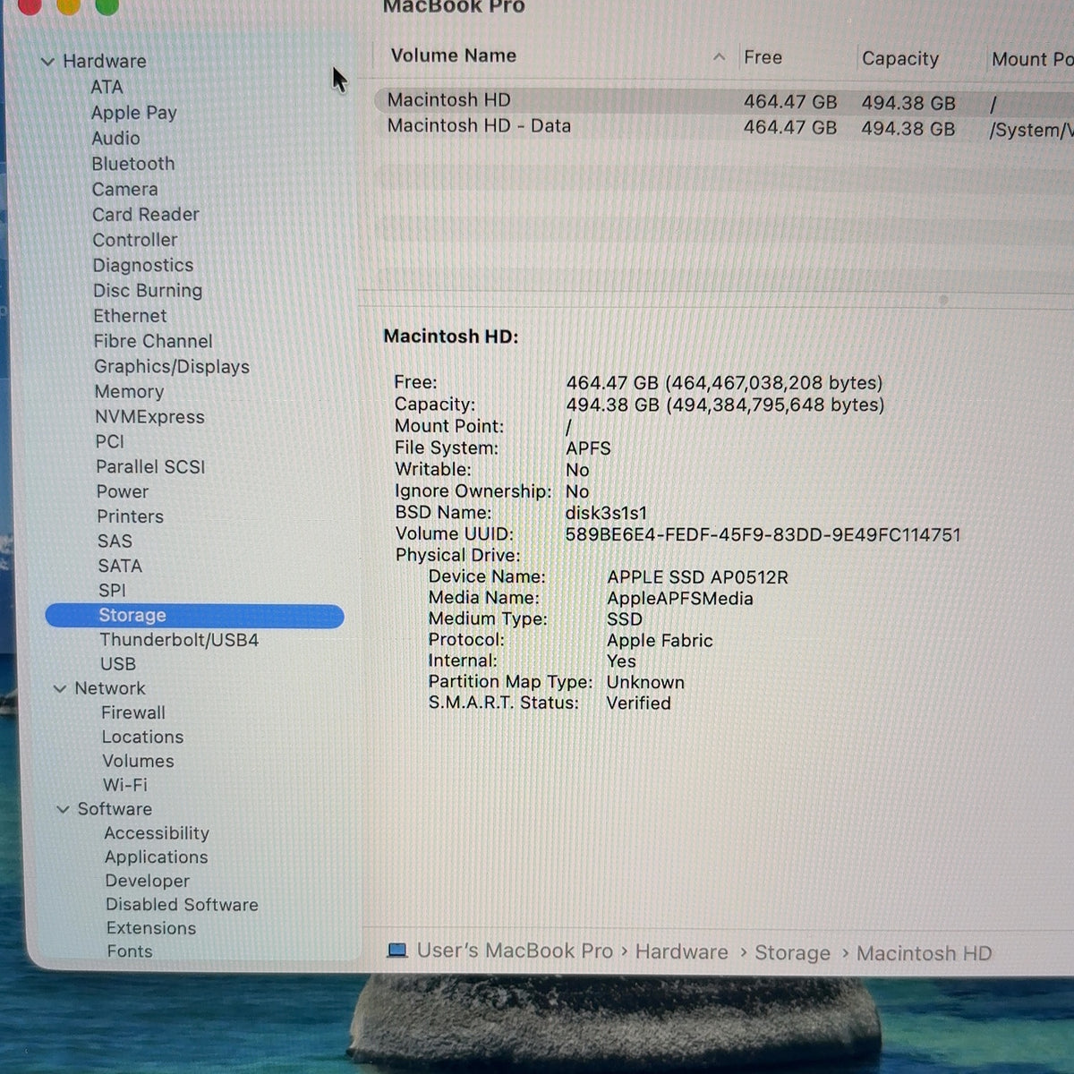
Task: Select Parallel SCSI item
Action: tap(149, 466)
